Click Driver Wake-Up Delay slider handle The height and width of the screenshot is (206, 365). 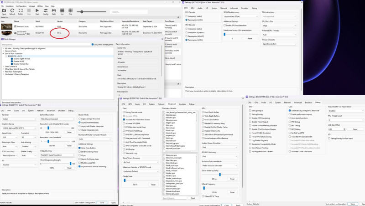click(220, 175)
